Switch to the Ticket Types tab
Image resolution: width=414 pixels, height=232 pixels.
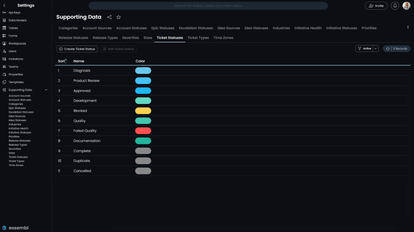coord(198,38)
